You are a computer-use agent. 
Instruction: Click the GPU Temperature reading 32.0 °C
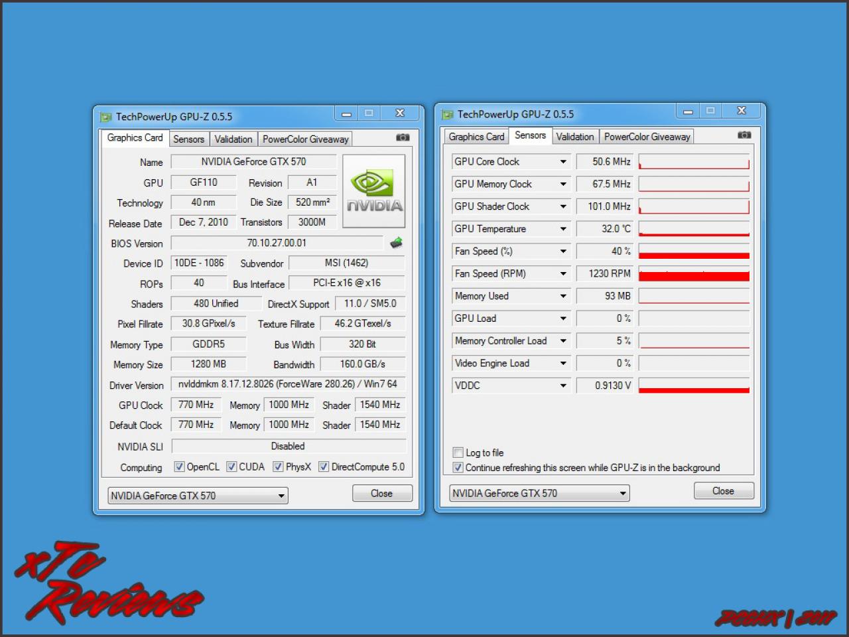pyautogui.click(x=605, y=229)
